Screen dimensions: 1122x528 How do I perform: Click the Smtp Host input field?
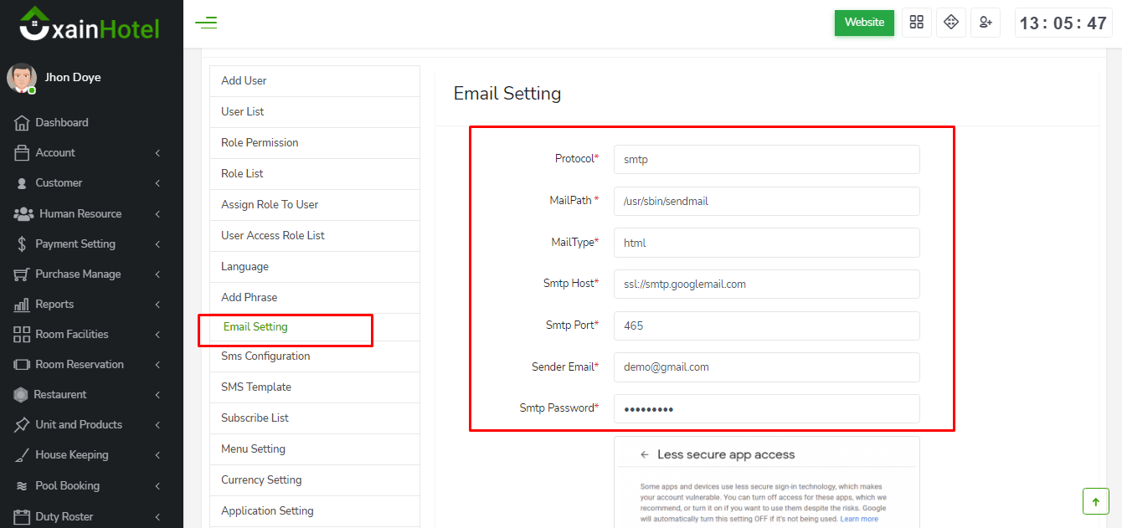[x=766, y=285]
